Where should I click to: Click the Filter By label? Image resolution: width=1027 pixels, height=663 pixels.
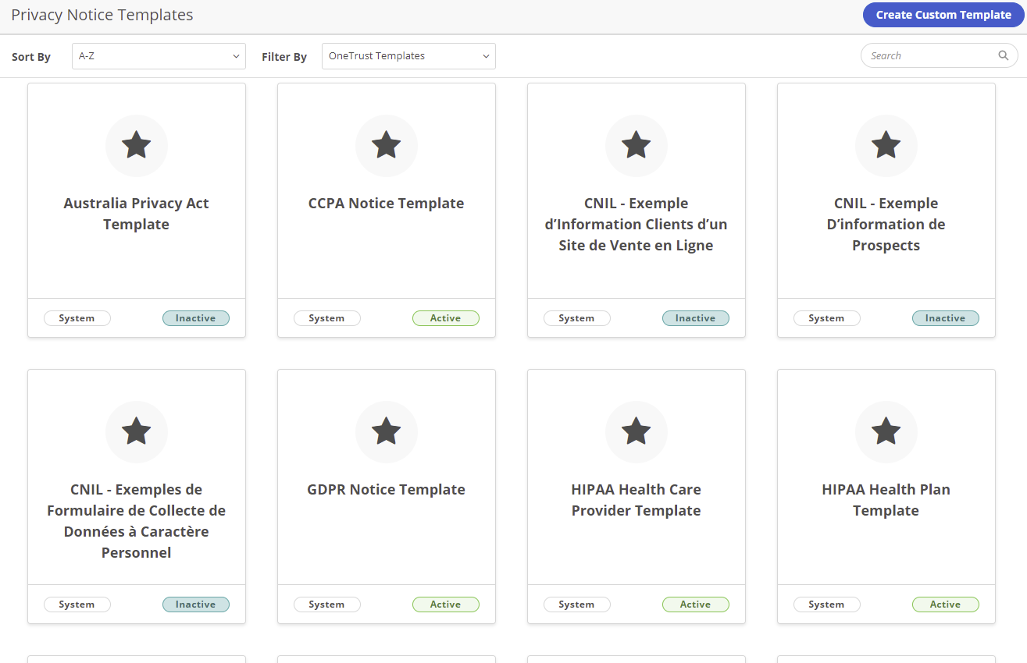coord(284,57)
